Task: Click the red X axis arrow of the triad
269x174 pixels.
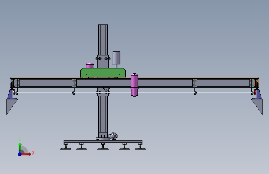Action: [26, 154]
